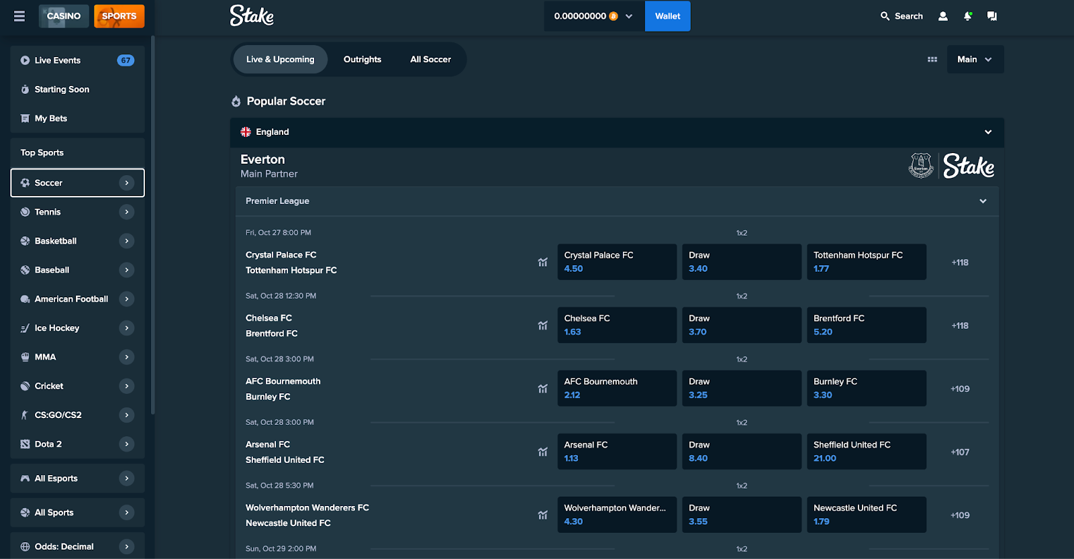1074x559 pixels.
Task: Click the Baseball icon in sidebar
Action: coord(25,270)
